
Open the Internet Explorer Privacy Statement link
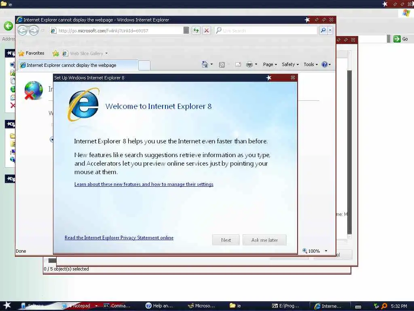[119, 237]
